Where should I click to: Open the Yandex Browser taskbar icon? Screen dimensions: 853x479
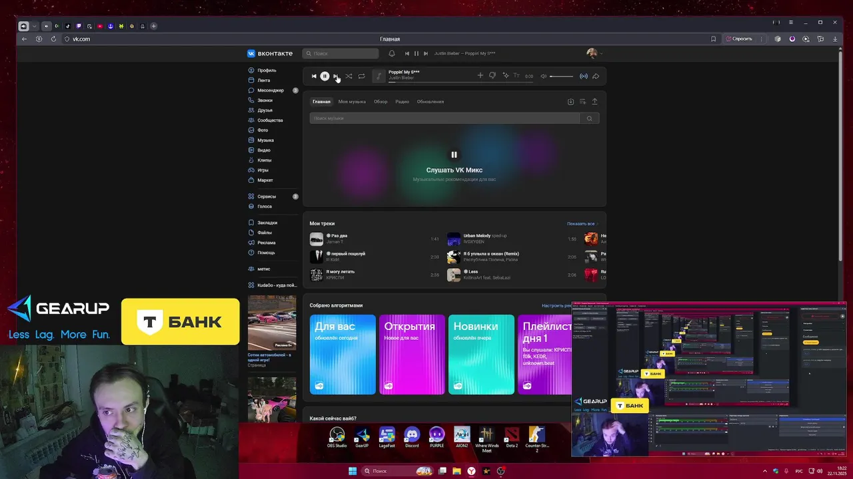[471, 471]
